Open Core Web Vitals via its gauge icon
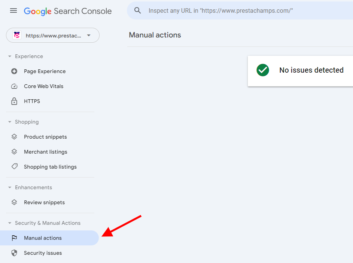Screen dimensions: 353x263 tap(14, 86)
